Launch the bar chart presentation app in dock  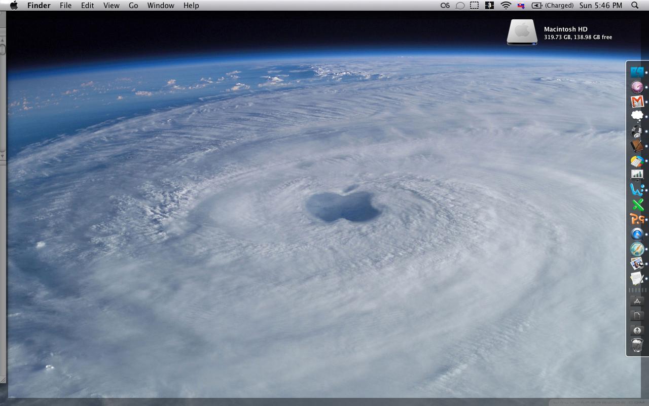click(x=637, y=175)
